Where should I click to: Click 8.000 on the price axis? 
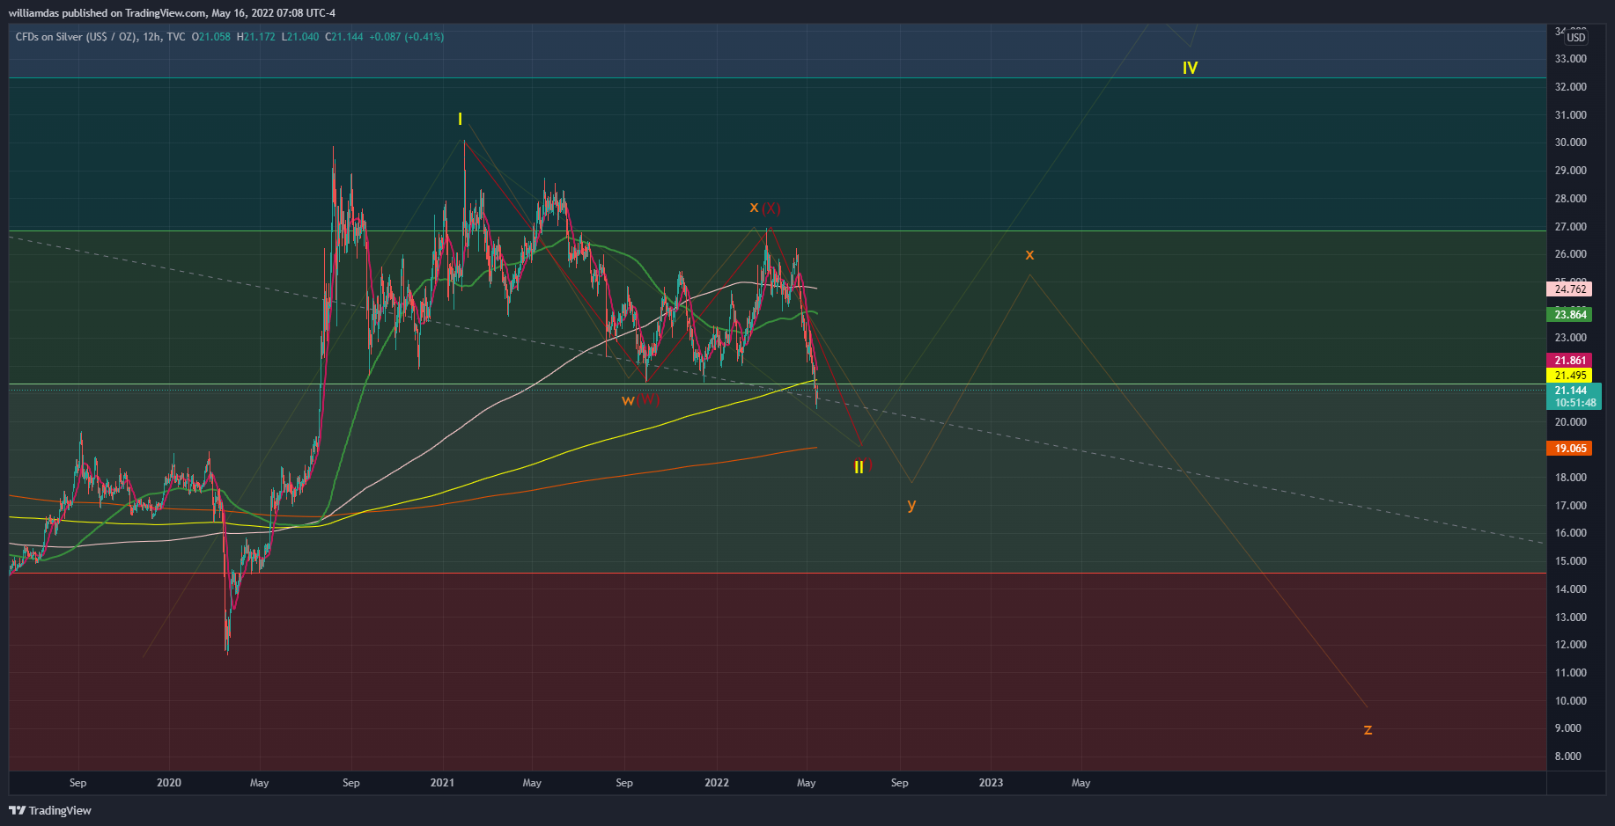pyautogui.click(x=1568, y=757)
